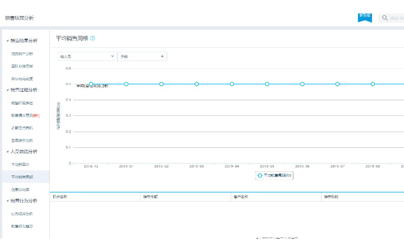Toggle the 平均销售周期 series in the chart legend
Screen dimensions: 404x252
pyautogui.click(x=275, y=175)
